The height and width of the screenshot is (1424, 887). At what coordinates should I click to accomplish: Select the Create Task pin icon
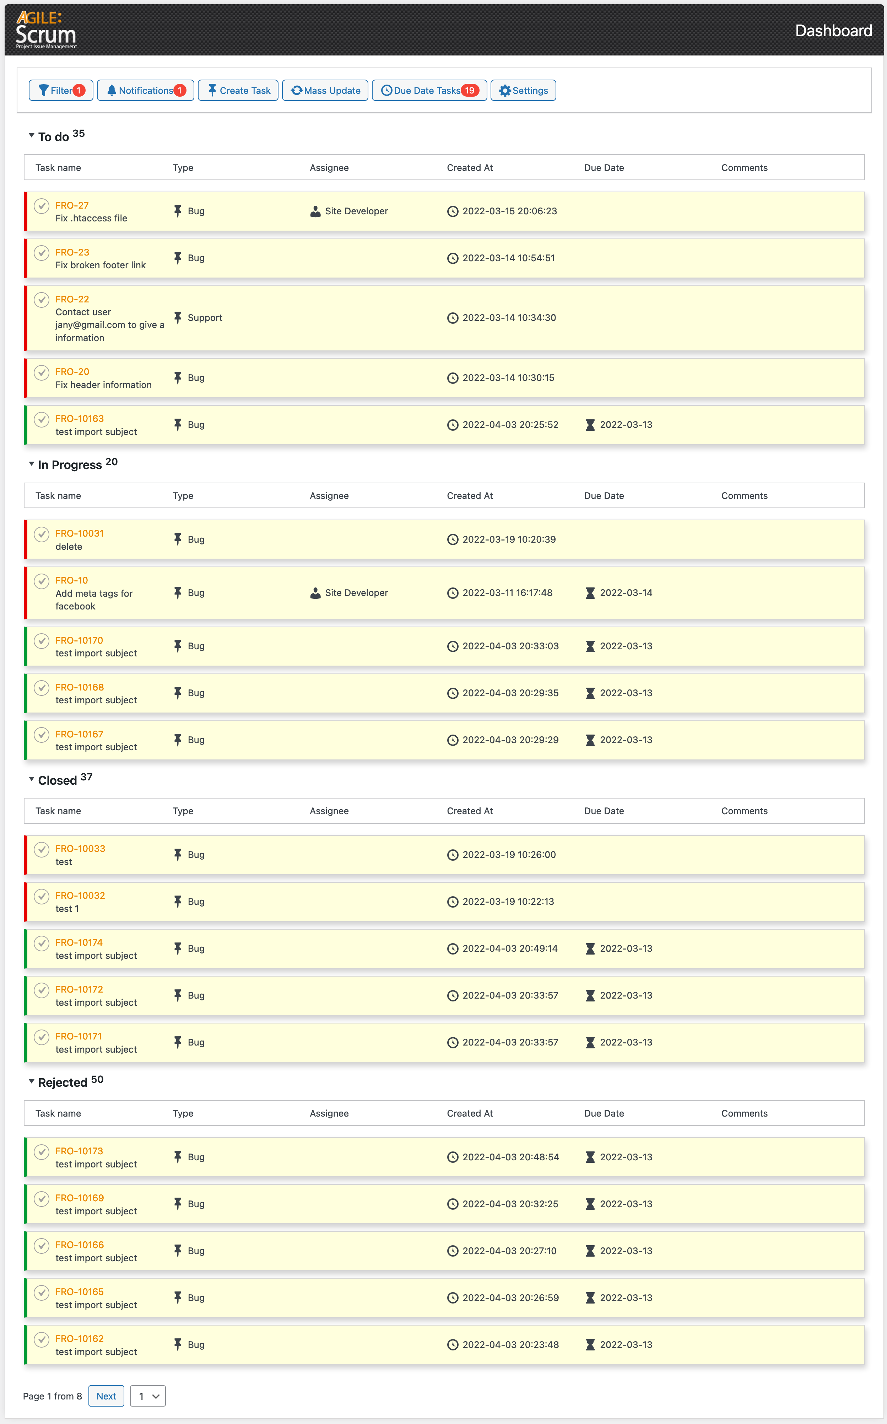pos(212,90)
